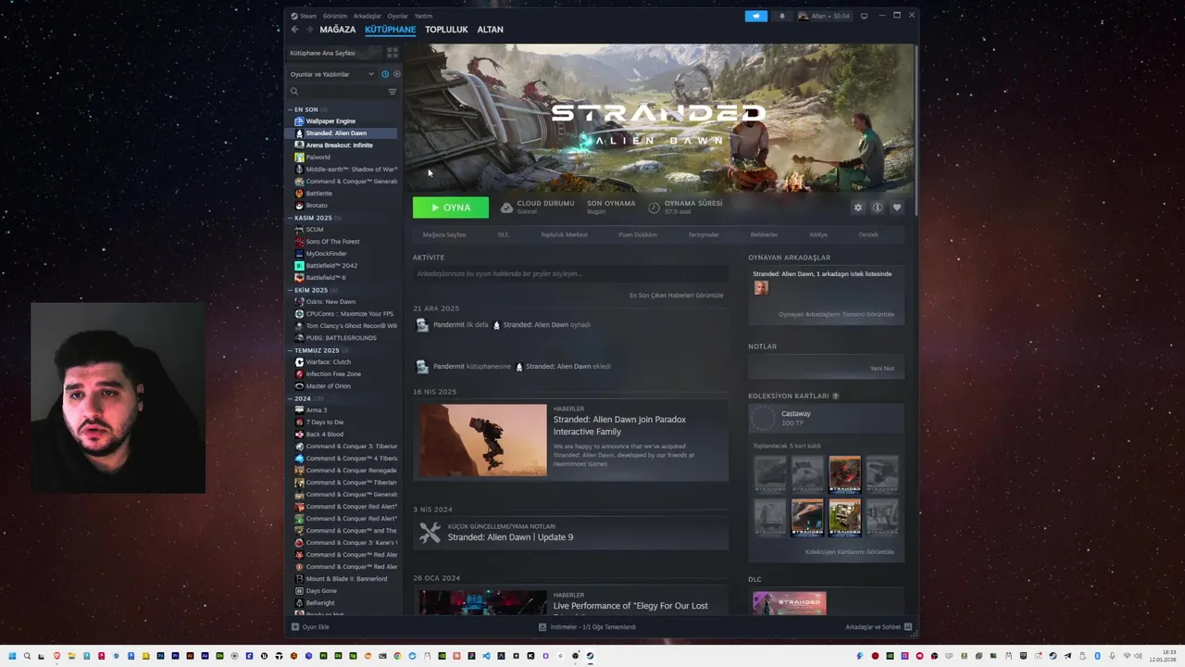This screenshot has height=667, width=1185.
Task: Add Stranded to favorites heart icon
Action: pos(896,208)
